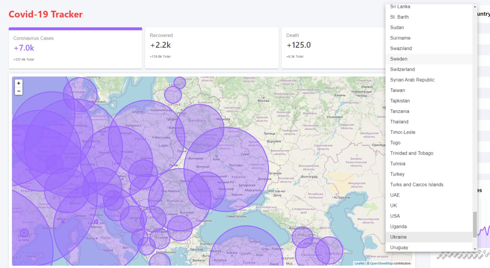Click the +2.2k recovered value

pyautogui.click(x=160, y=45)
